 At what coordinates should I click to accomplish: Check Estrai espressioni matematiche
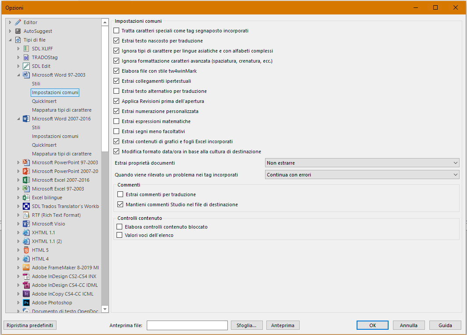(117, 121)
